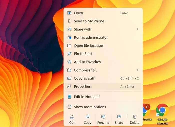175x127 pixels.
Task: Click the folder icon for Open file location
Action: [69, 46]
